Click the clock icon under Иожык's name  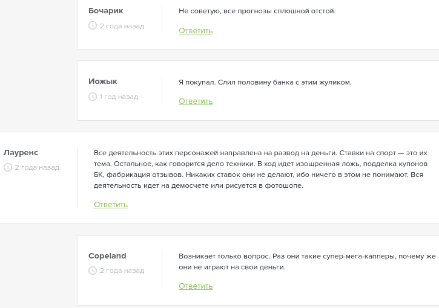pyautogui.click(x=93, y=97)
